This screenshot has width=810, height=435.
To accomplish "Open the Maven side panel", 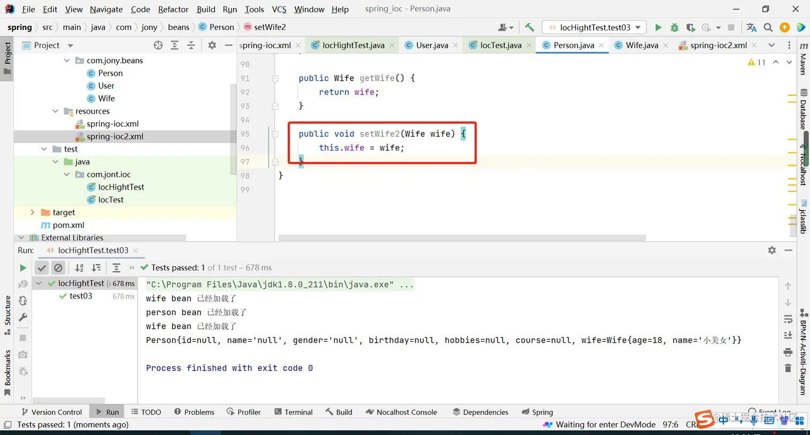I will click(x=802, y=60).
